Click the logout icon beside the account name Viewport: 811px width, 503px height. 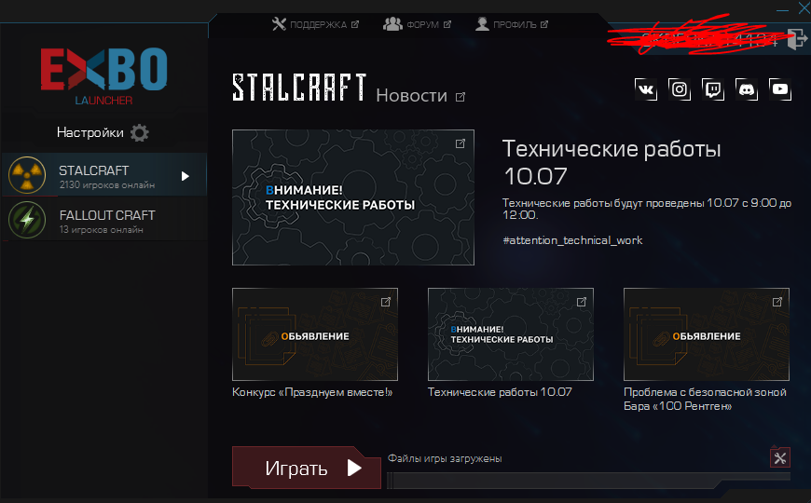(x=797, y=38)
